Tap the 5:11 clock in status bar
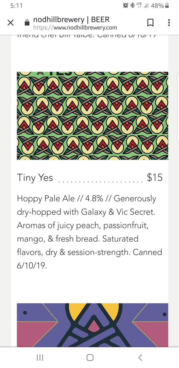The width and height of the screenshot is (179, 368). [16, 6]
